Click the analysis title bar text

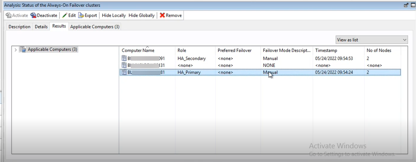tap(52, 5)
